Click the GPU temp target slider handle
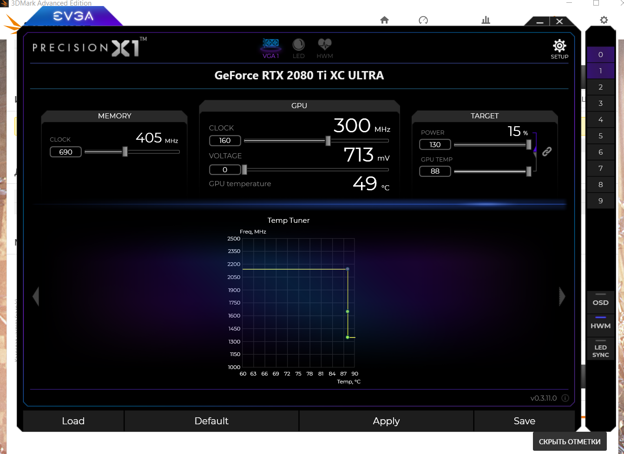The width and height of the screenshot is (624, 454). 529,171
